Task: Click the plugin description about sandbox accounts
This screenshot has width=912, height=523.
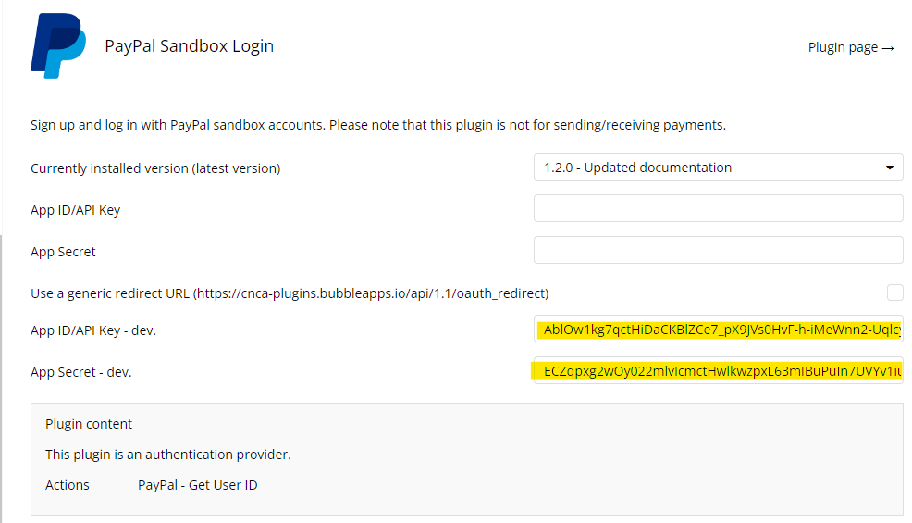Action: tap(378, 125)
